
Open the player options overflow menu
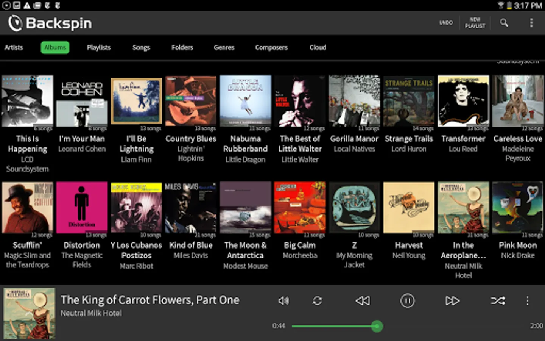pos(527,301)
